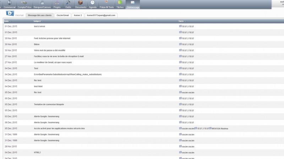Open 'Votre mot de passe a été modifié'
Viewport: 284px width, 159px height.
[x=50, y=51]
